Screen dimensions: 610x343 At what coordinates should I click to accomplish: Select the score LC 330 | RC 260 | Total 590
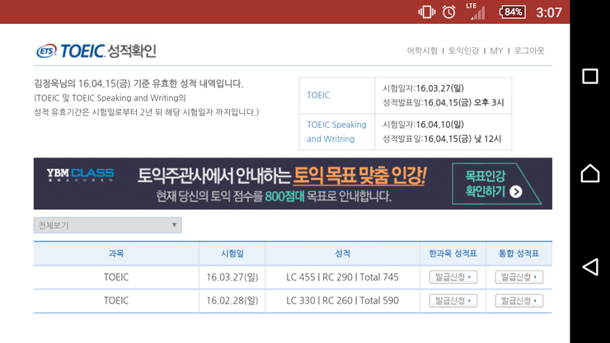(342, 301)
